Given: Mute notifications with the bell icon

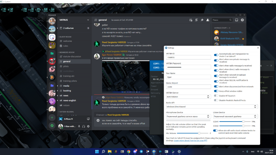Looking at the screenshot, I should click(196, 20).
